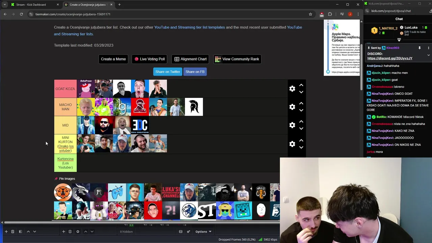This screenshot has width=432, height=243.
Task: Delete scene with first trash icon
Action: click(x=12, y=232)
